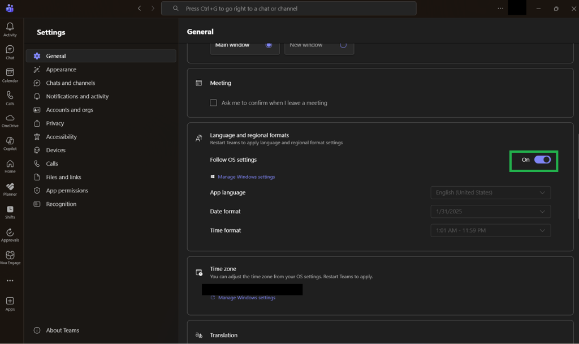Open the Settings and more ellipsis menu in the title bar
Screen dimensions: 579x344
point(500,8)
